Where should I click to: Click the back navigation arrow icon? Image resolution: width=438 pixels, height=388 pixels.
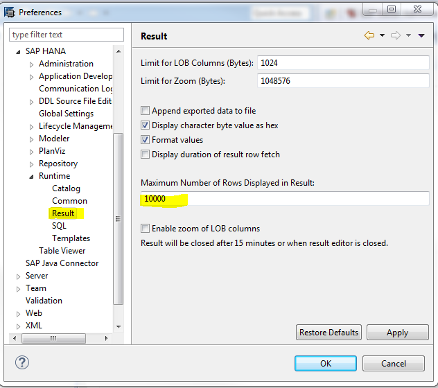[x=369, y=35]
